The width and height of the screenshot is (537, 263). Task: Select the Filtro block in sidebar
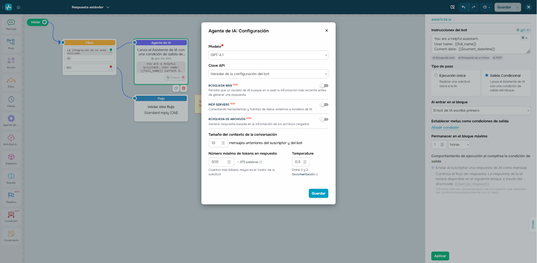click(x=11, y=82)
